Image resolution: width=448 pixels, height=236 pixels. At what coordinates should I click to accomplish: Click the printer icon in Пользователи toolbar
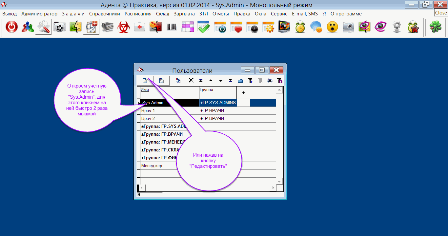pyautogui.click(x=270, y=81)
